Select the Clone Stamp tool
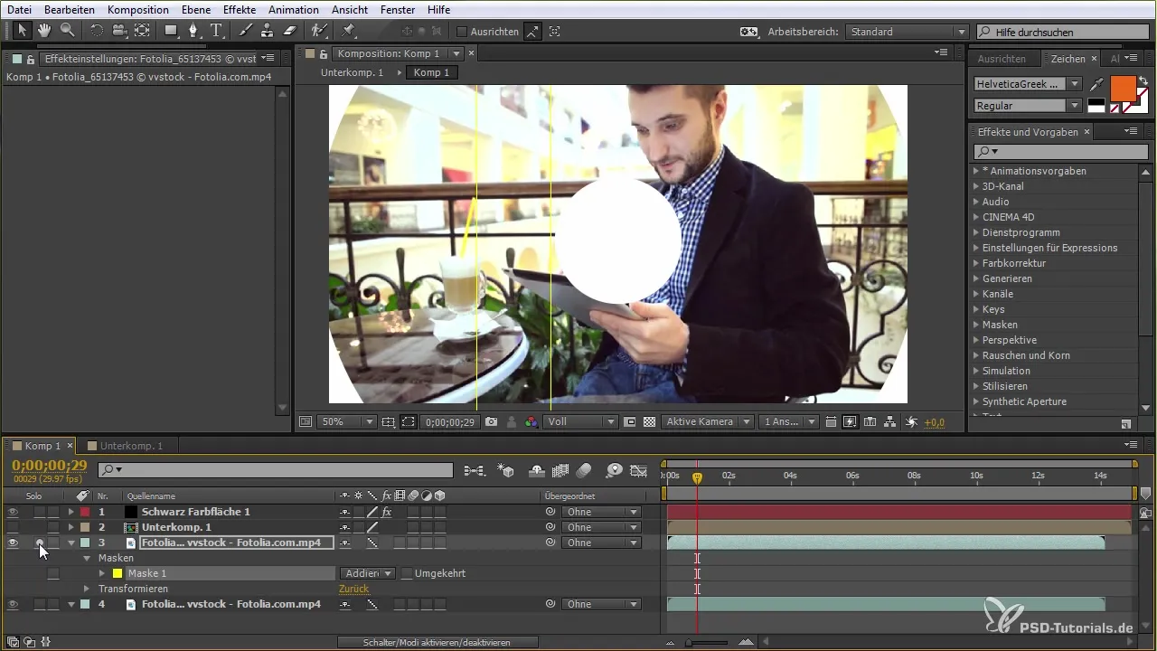The width and height of the screenshot is (1157, 651). tap(268, 31)
